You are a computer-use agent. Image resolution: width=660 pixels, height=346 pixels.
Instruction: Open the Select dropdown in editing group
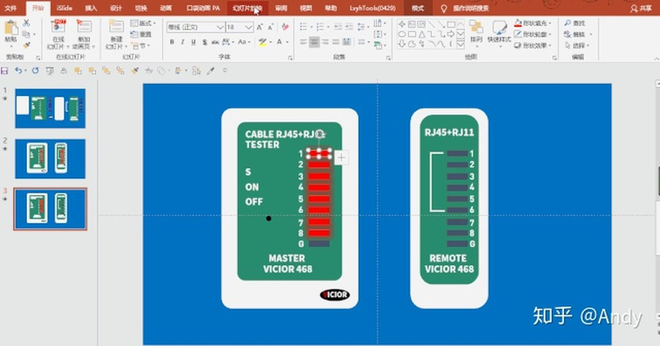pyautogui.click(x=577, y=45)
